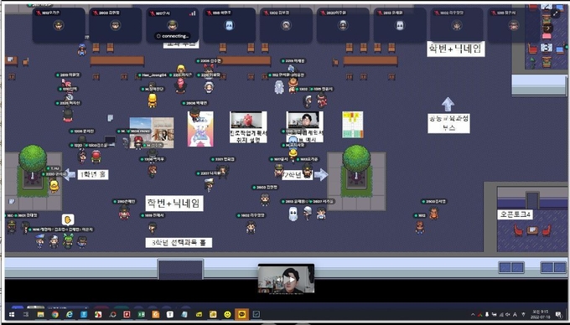
Task: Click the colorful poster next to the photo collage
Action: [x=200, y=129]
